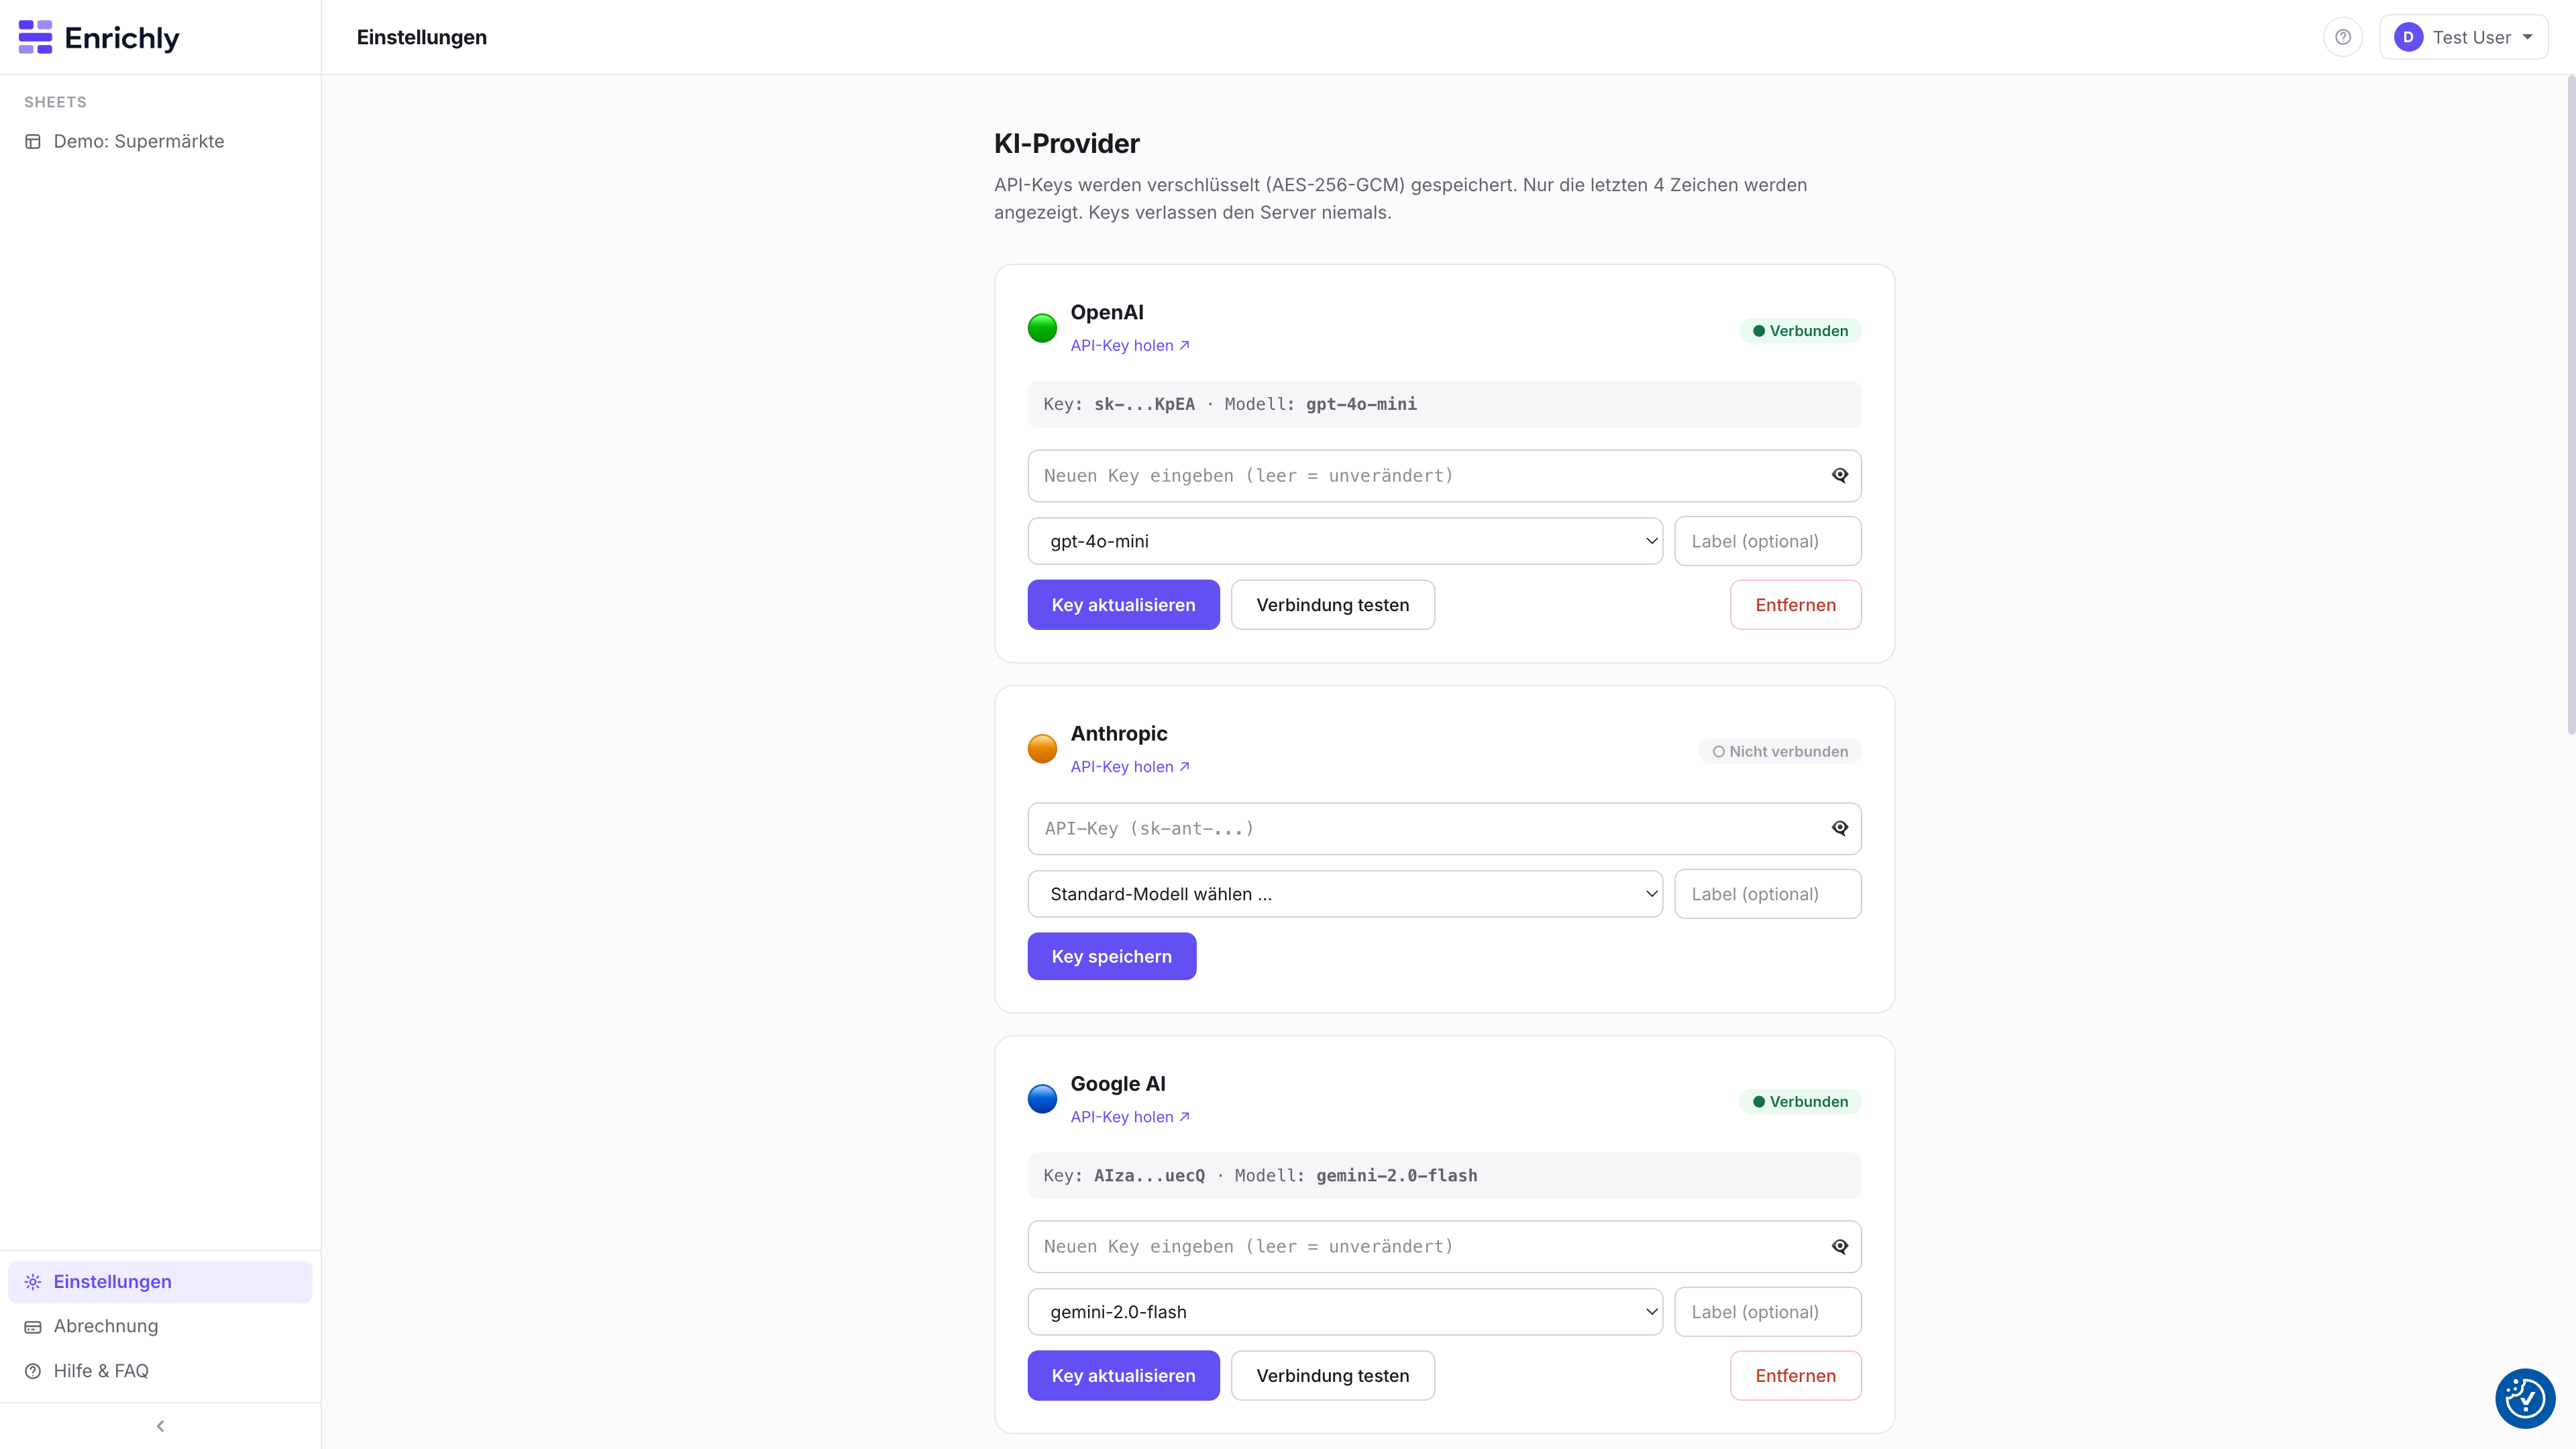The image size is (2576, 1449).
Task: Click Verbindung testen for OpenAI
Action: (1333, 605)
